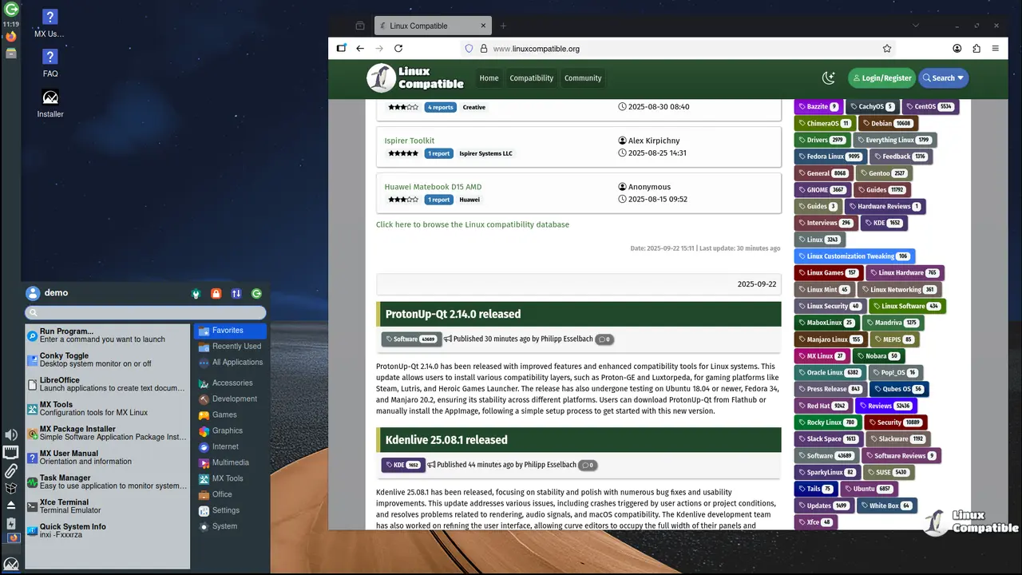Click the tracking protection shield icon
The image size is (1022, 575).
pos(469,49)
